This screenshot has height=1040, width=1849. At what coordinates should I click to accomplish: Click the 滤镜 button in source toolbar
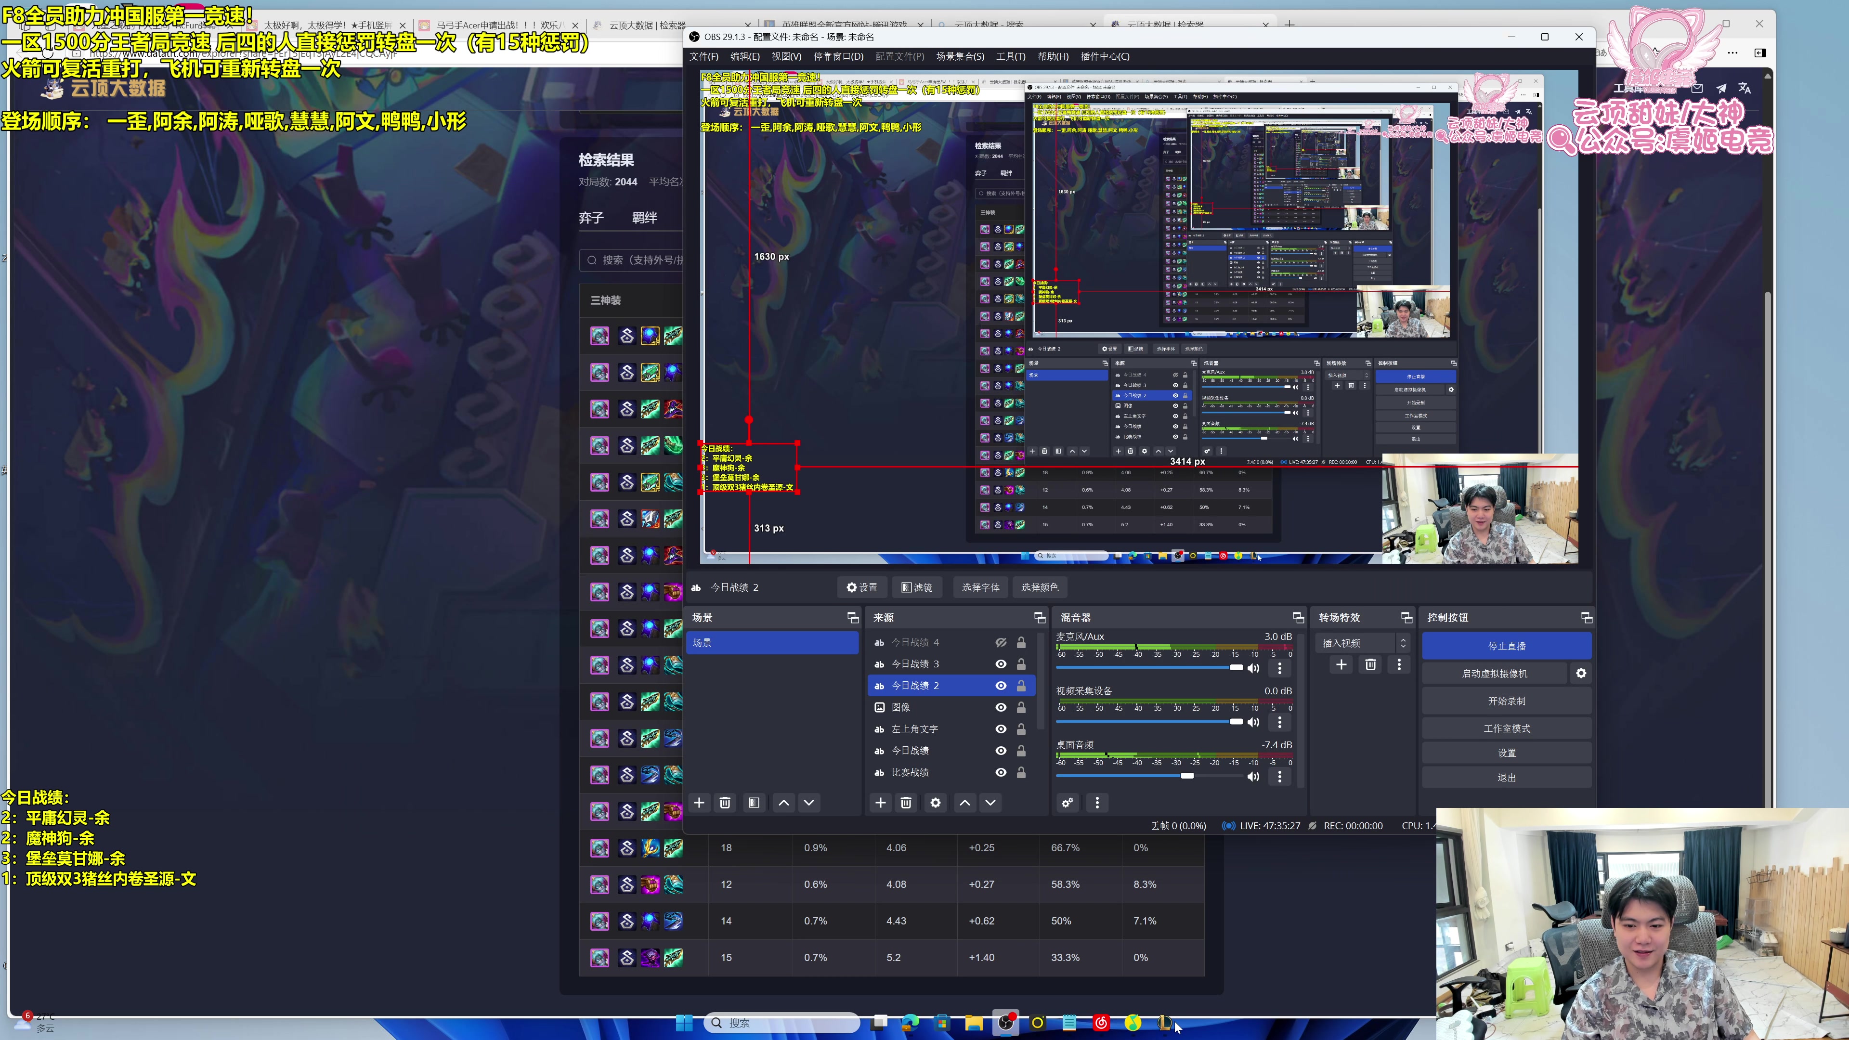tap(917, 587)
